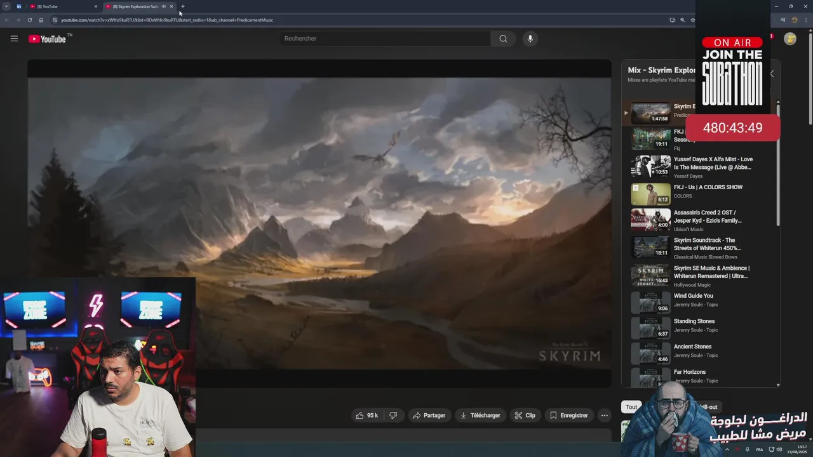Screen dimensions: 813x457
Task: Open the YouTube hamburger guide menu
Action: pyautogui.click(x=14, y=39)
